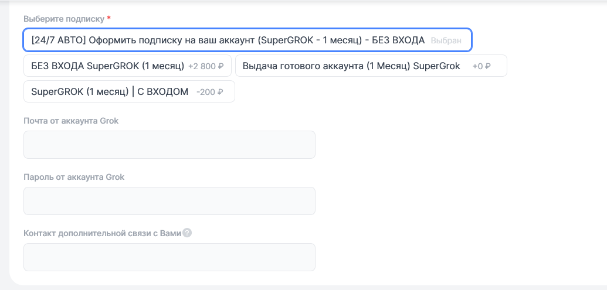This screenshot has width=607, height=290.
Task: Click the red required asterisk
Action: click(109, 19)
